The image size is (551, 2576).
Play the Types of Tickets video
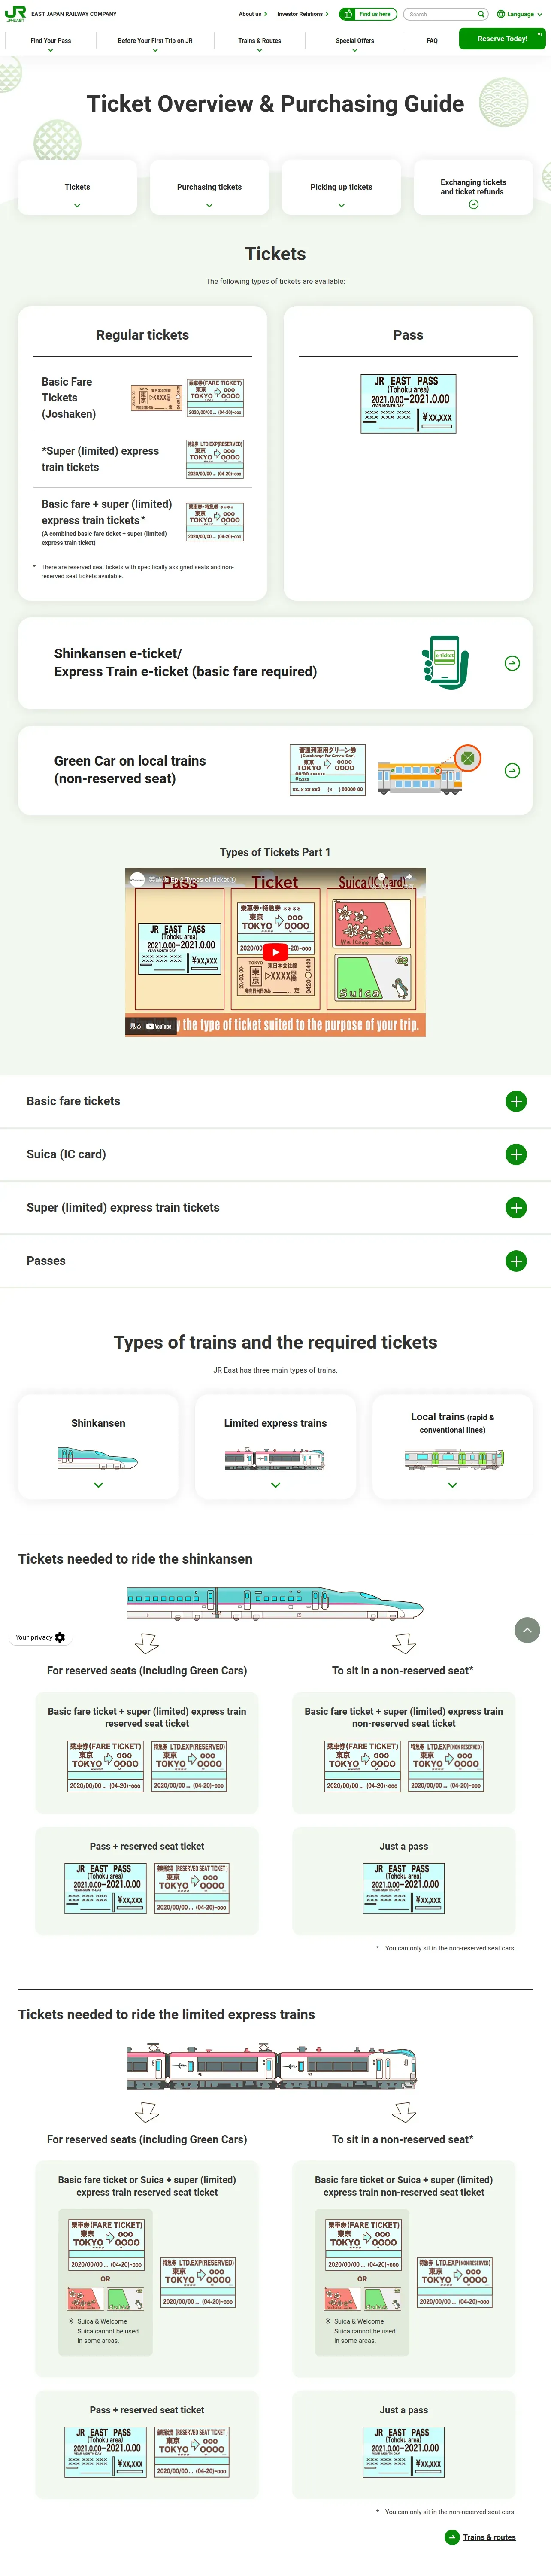coord(275,952)
